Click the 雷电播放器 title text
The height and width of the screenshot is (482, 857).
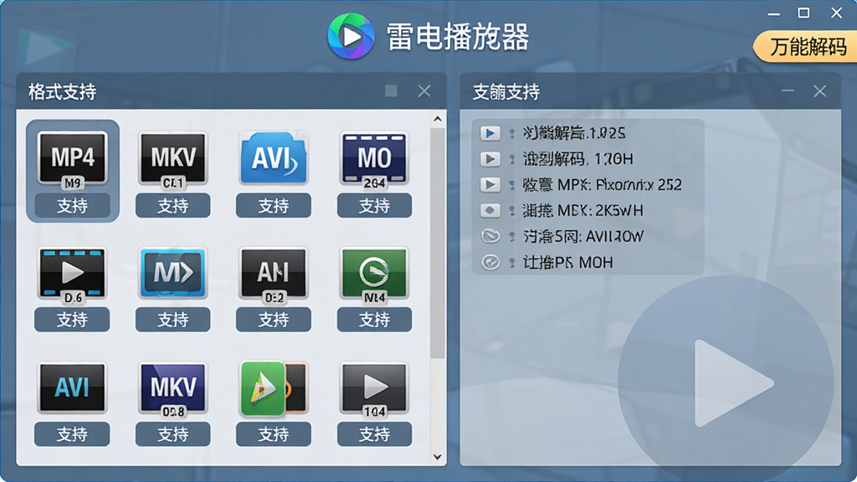[458, 37]
